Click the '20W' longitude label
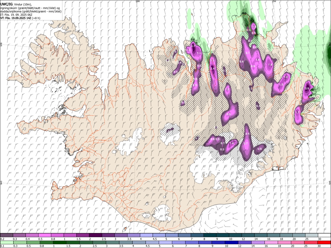 (138, 1)
